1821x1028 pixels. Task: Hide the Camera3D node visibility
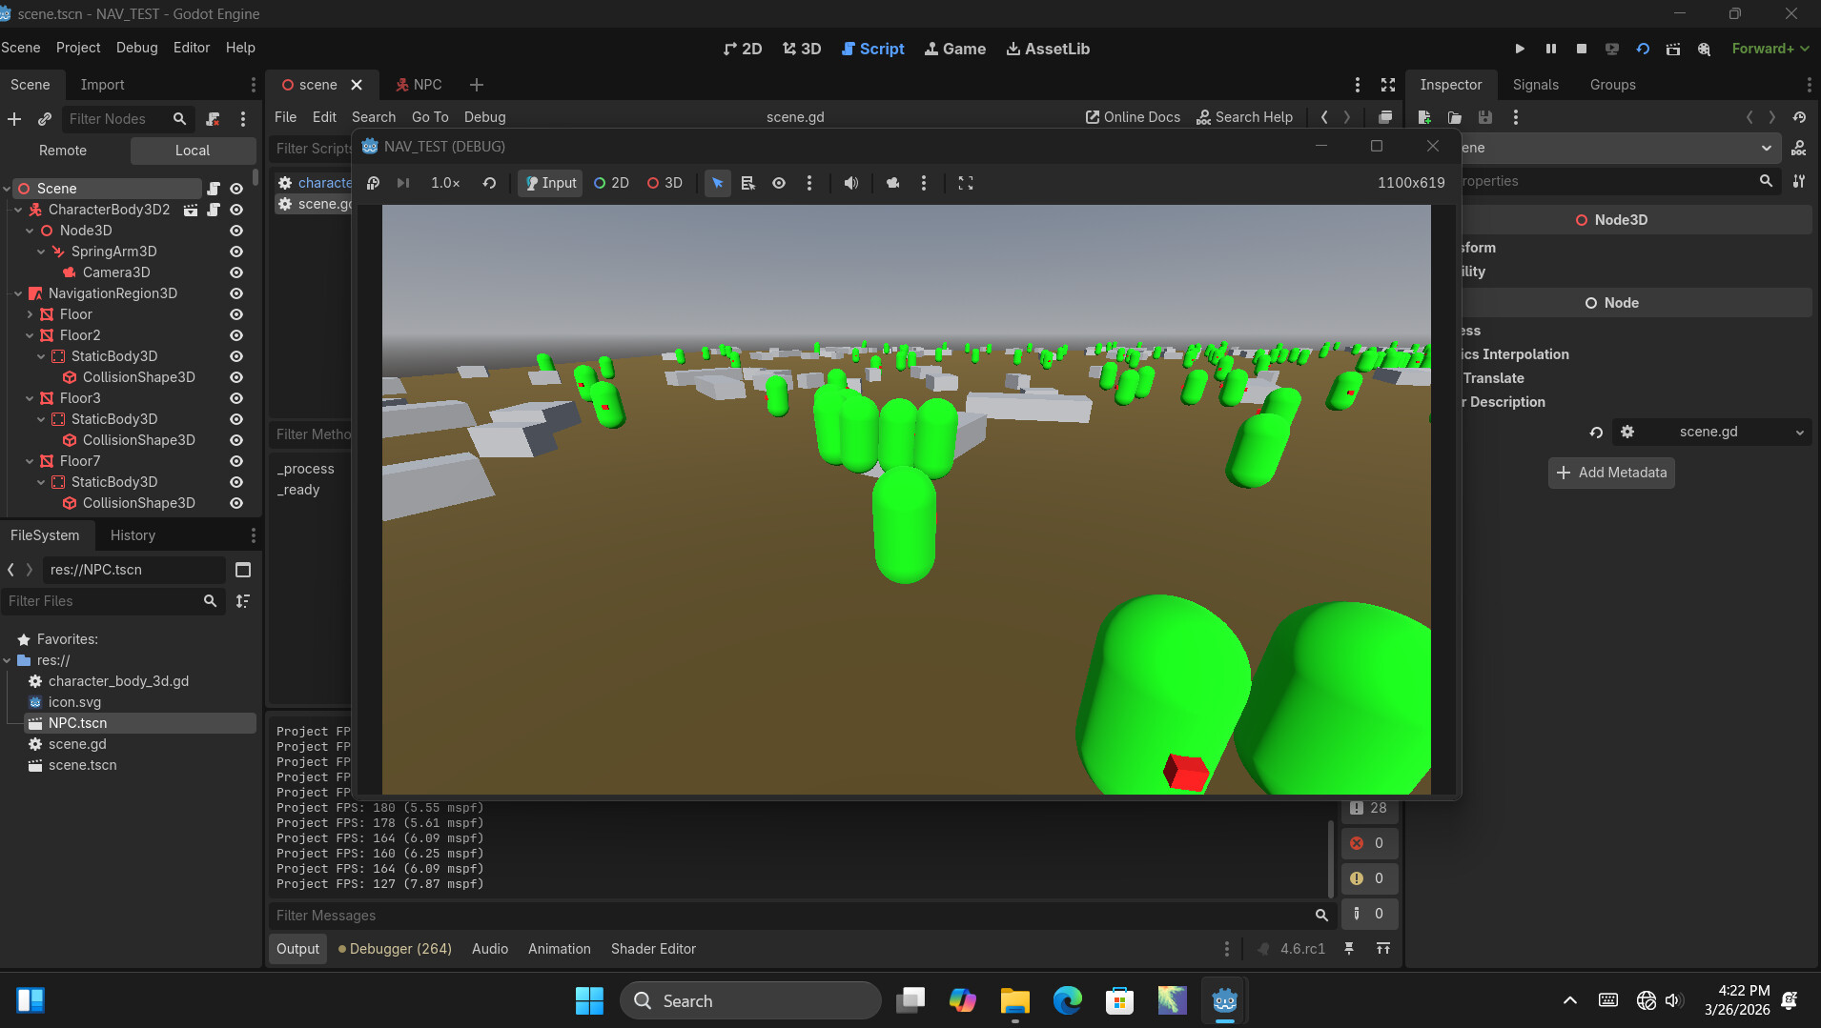[x=236, y=272]
